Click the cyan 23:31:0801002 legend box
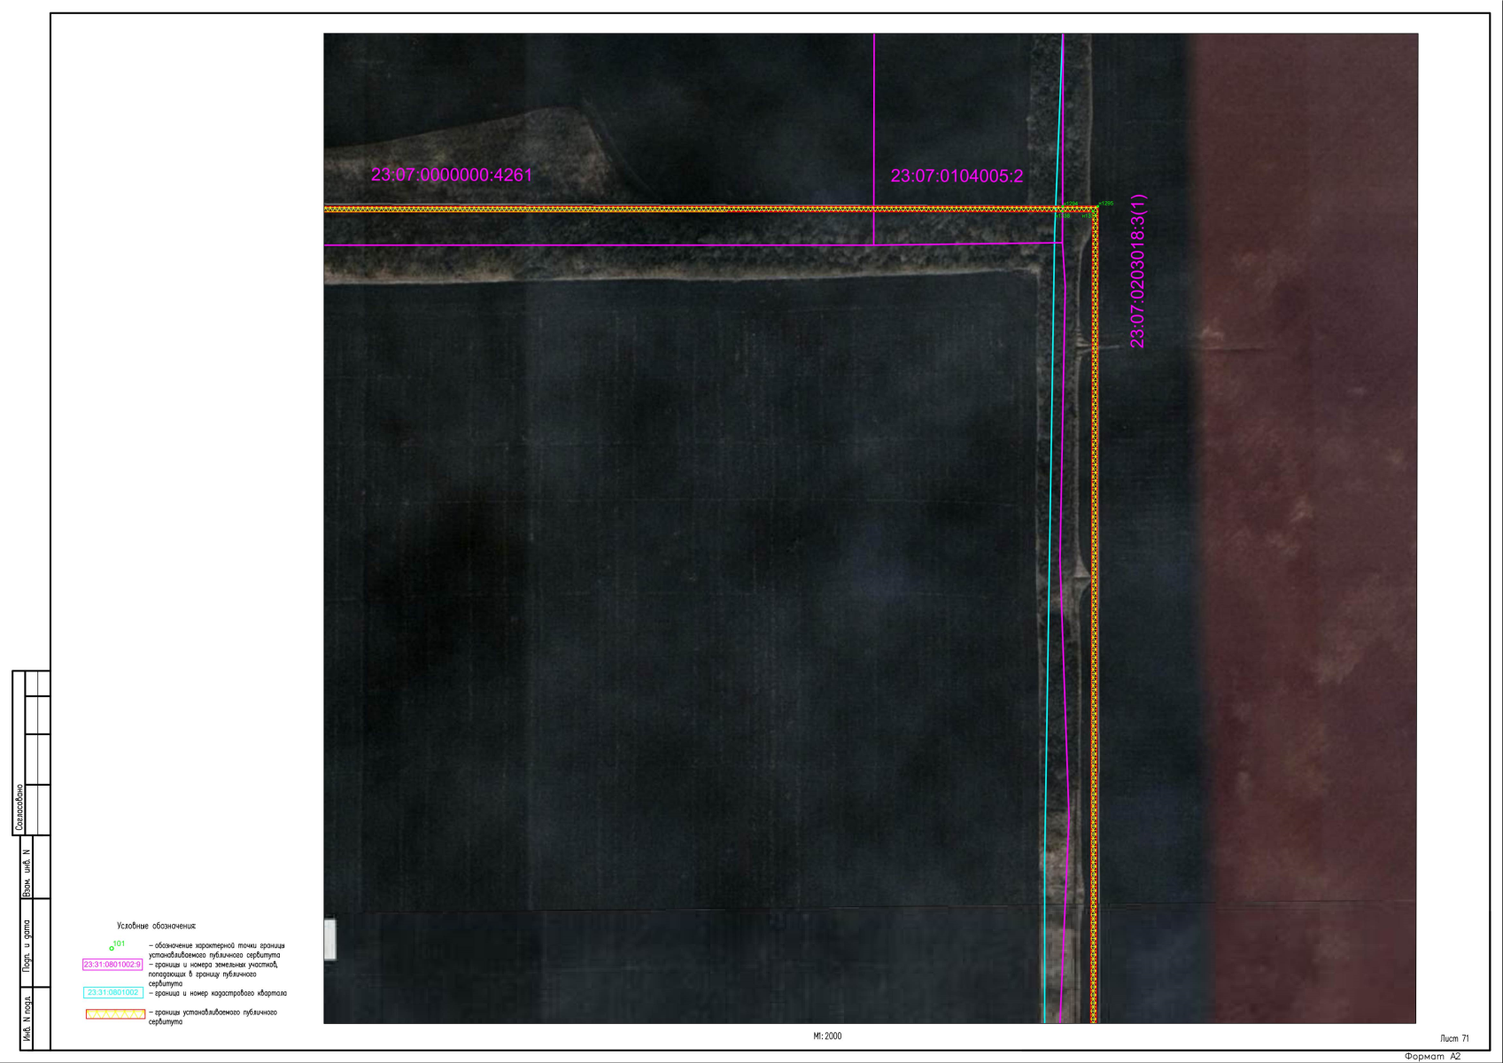 112,993
